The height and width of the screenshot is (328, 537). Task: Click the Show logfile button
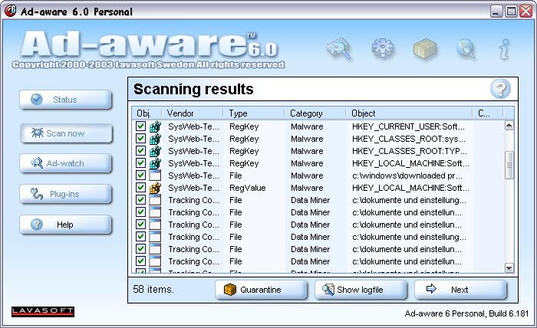(361, 290)
